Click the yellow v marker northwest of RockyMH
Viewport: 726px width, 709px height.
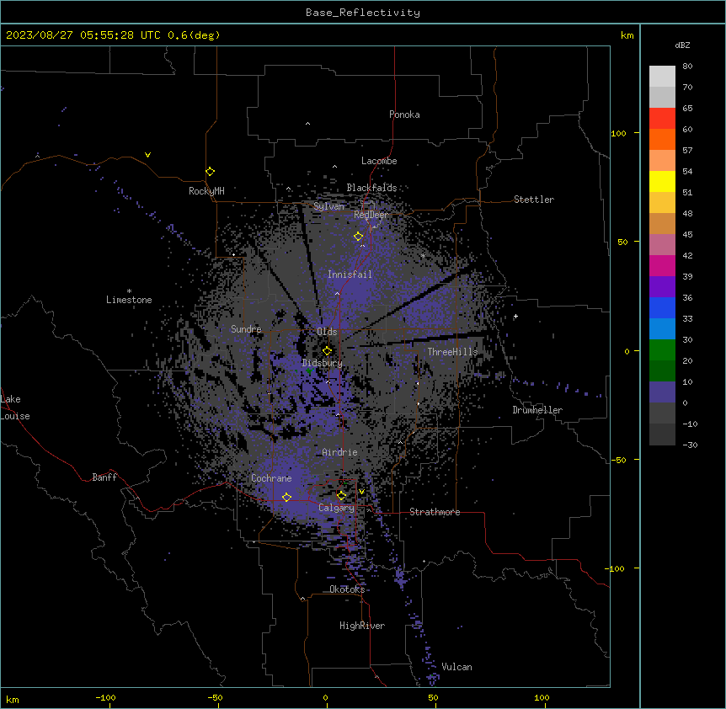click(x=147, y=155)
